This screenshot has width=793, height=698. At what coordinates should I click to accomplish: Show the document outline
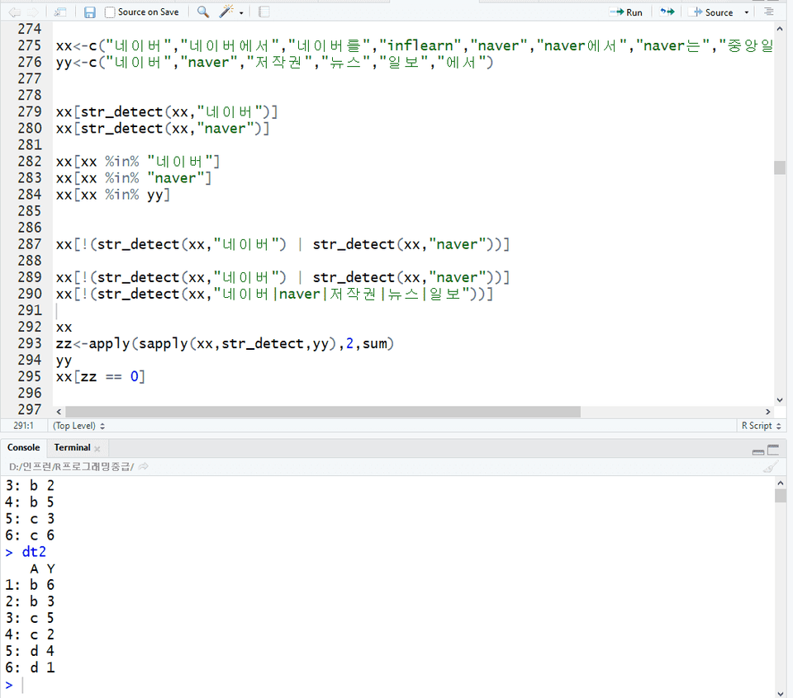tap(769, 12)
